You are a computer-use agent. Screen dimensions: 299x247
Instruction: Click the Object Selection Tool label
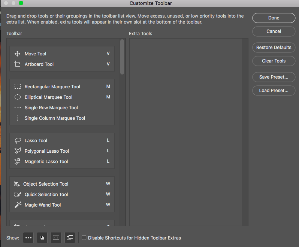pos(46,184)
